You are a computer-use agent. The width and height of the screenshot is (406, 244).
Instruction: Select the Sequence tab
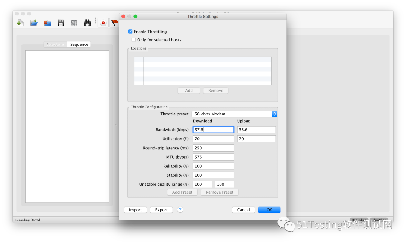point(79,44)
